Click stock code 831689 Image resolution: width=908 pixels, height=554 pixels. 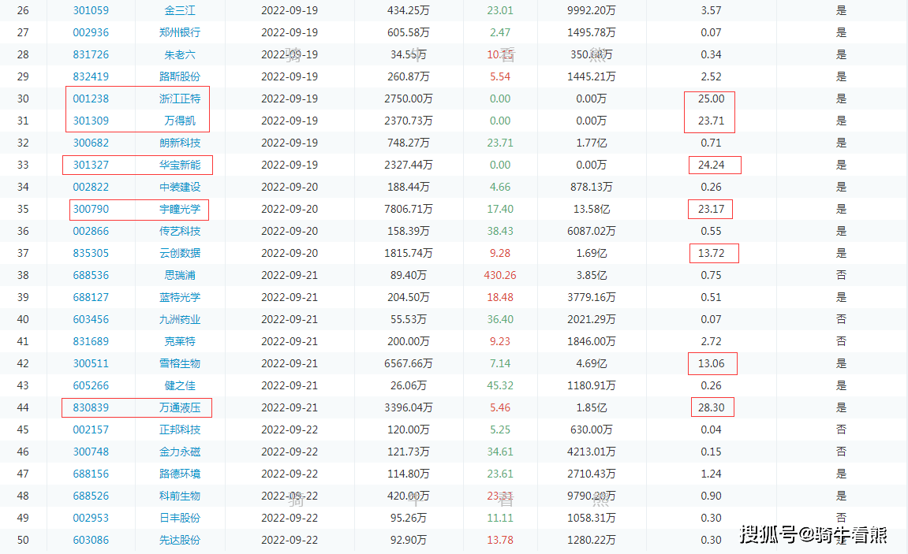(91, 341)
